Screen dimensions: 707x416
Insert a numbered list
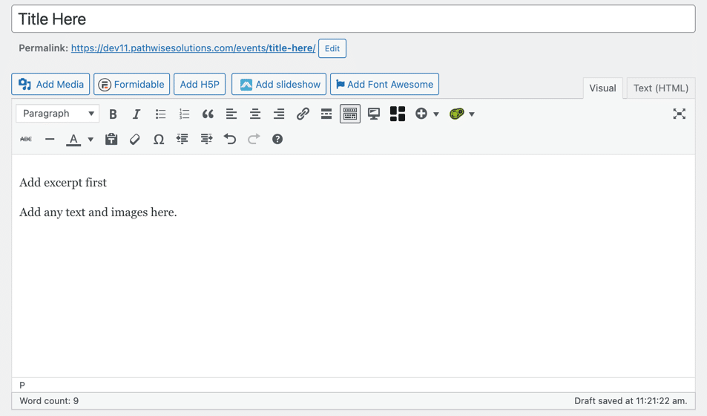click(184, 114)
